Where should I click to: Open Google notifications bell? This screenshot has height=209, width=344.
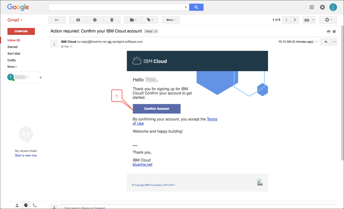(x=322, y=7)
